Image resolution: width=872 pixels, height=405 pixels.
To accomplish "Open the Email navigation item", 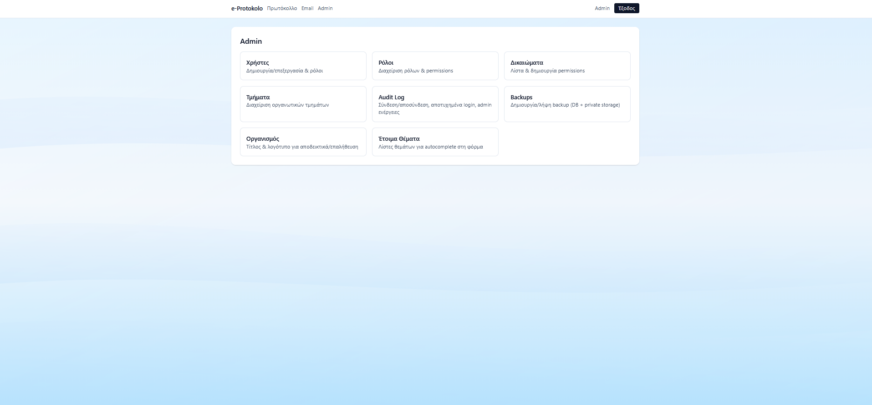I will (307, 8).
